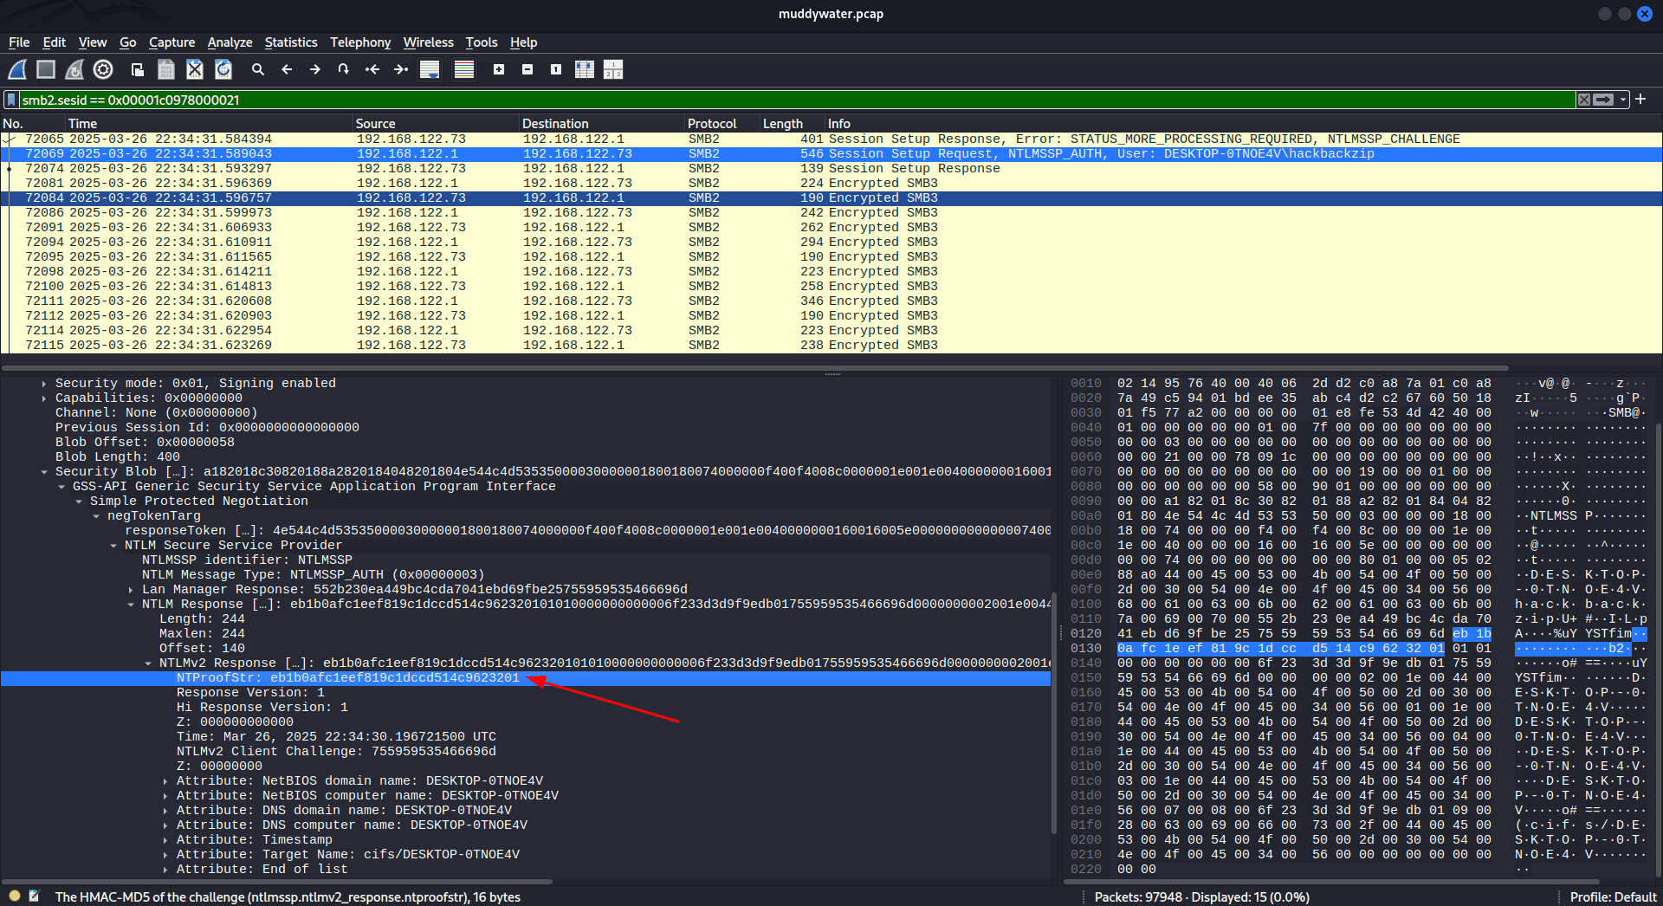Open the Go menu
This screenshot has width=1663, height=906.
128,42
